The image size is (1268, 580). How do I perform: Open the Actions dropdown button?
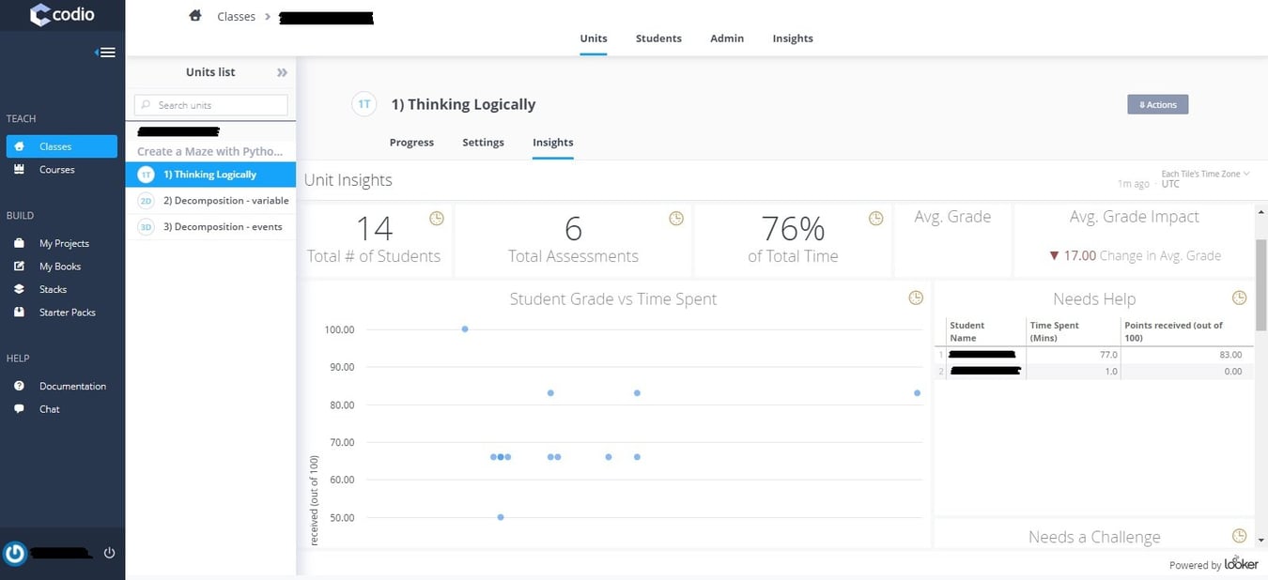[1157, 105]
